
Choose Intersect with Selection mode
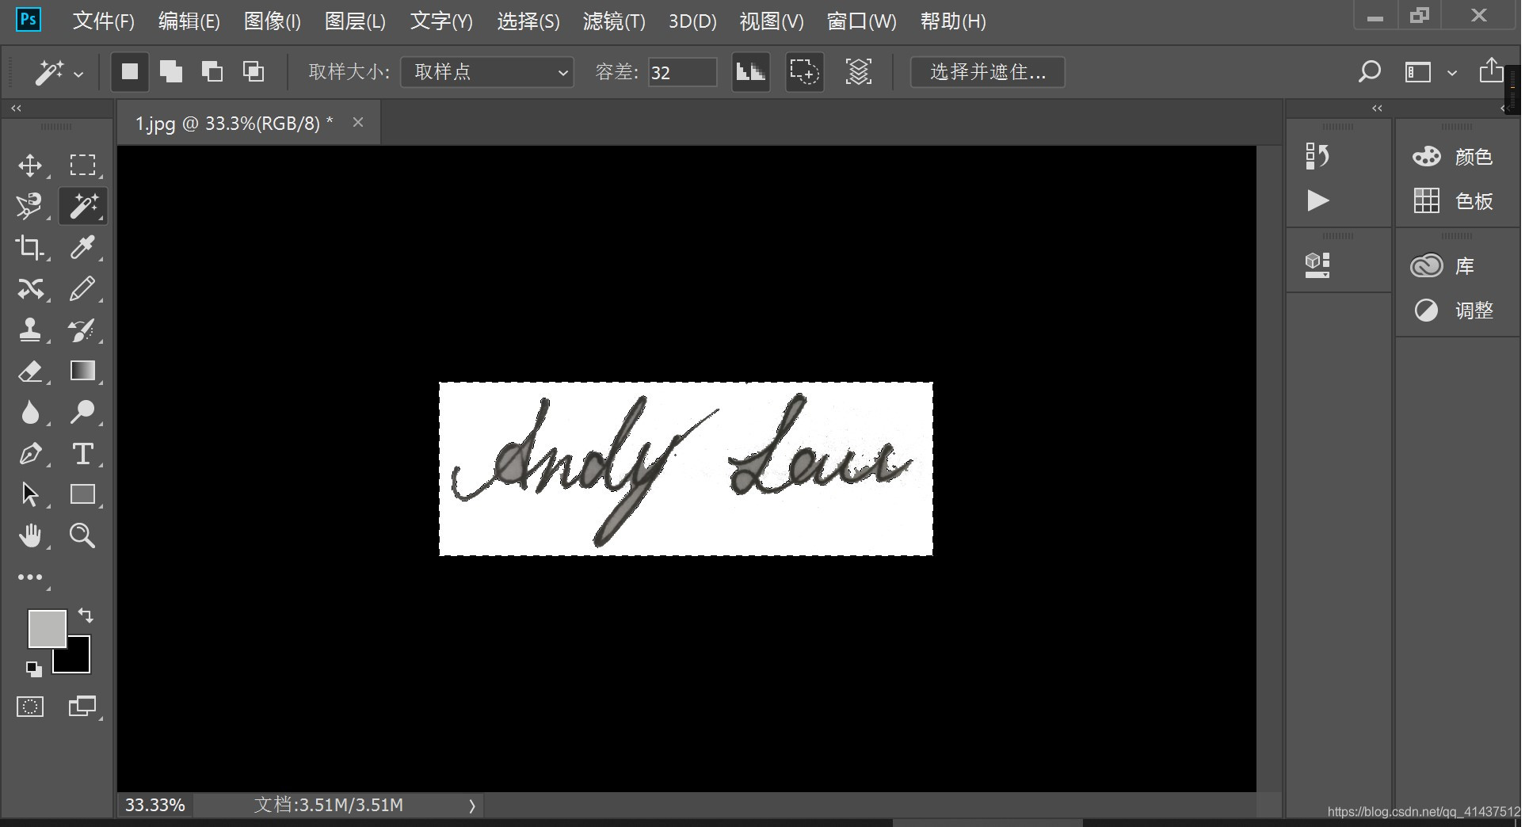pos(254,72)
